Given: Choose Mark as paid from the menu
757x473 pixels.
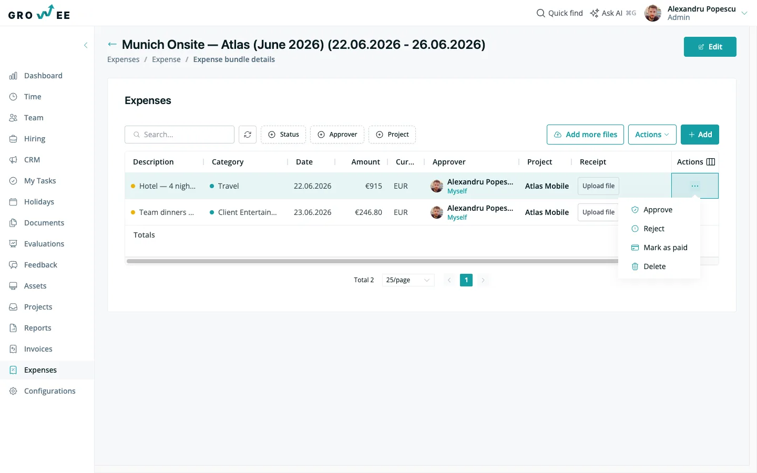Looking at the screenshot, I should [659, 248].
